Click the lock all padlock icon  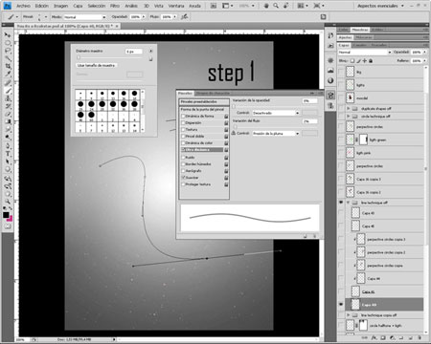click(371, 60)
